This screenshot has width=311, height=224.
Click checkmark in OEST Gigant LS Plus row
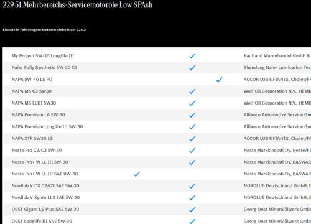tap(192, 210)
